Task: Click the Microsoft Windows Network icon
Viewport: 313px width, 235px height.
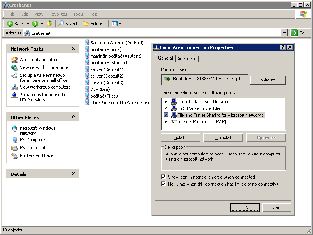Action: coord(14,128)
